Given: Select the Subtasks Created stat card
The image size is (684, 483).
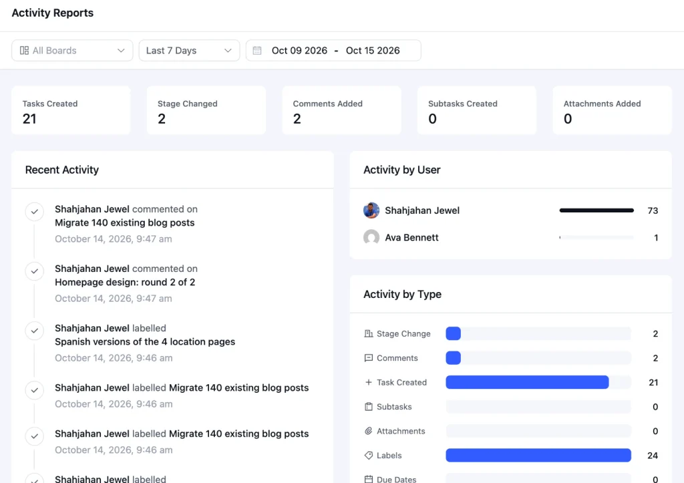Looking at the screenshot, I should (x=476, y=110).
